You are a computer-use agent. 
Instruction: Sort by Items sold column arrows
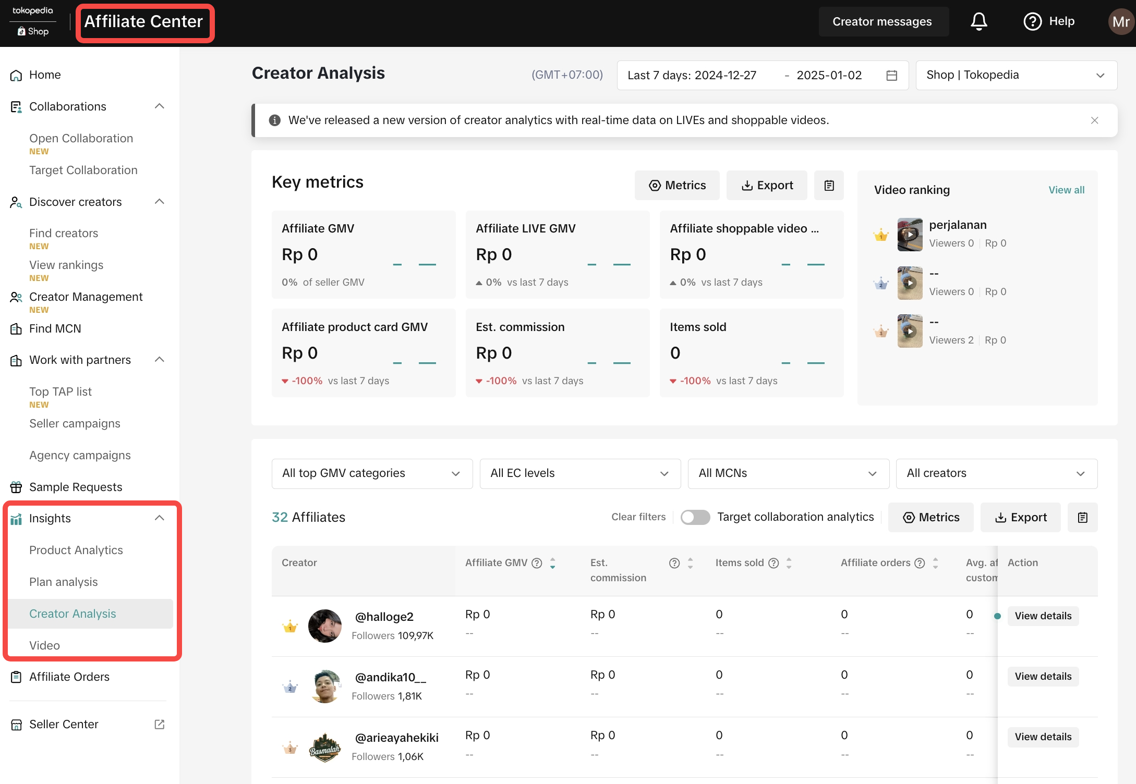(789, 563)
